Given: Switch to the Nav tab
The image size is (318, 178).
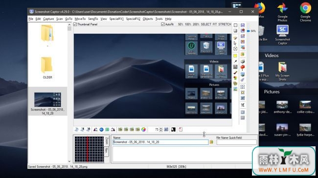Looking at the screenshot, I should click(x=107, y=151).
